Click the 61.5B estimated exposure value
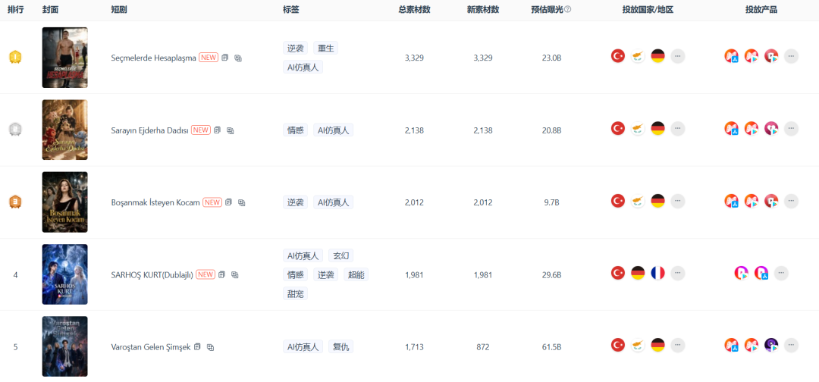Screen dimensions: 819x382 pos(551,347)
